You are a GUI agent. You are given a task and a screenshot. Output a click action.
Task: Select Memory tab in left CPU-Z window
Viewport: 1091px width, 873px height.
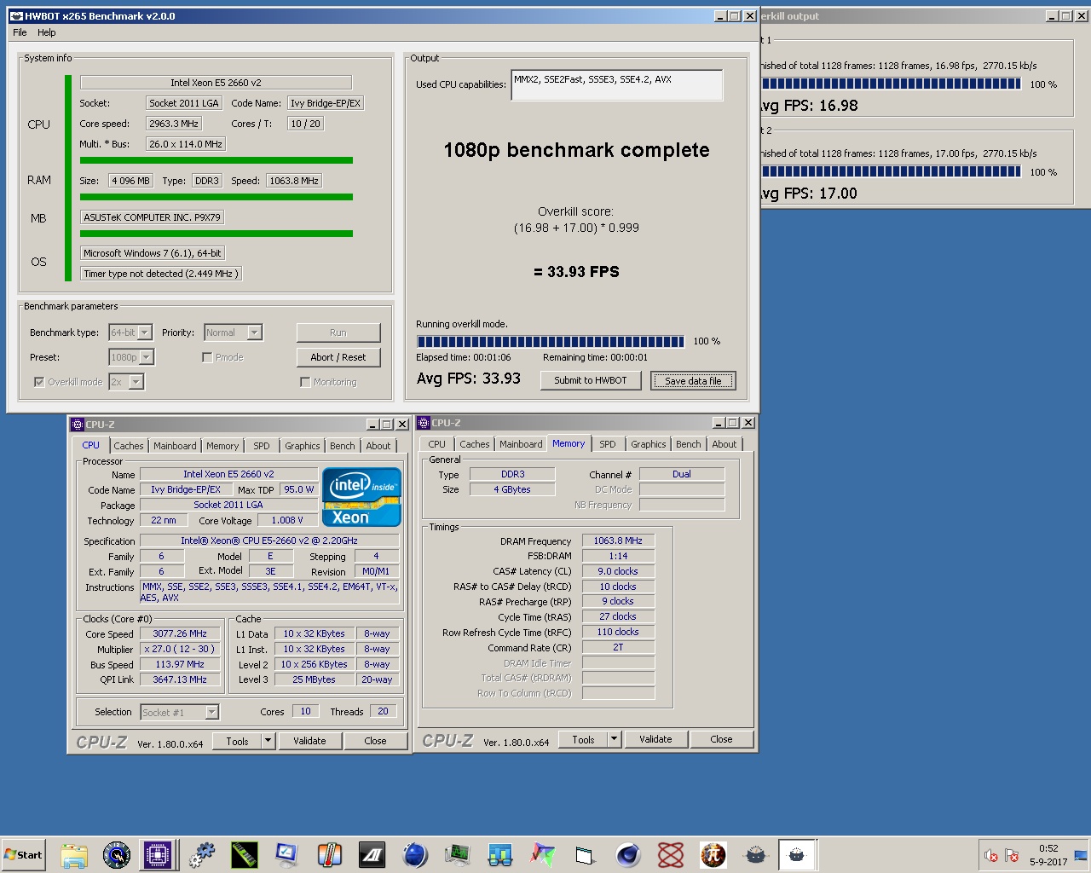[222, 446]
